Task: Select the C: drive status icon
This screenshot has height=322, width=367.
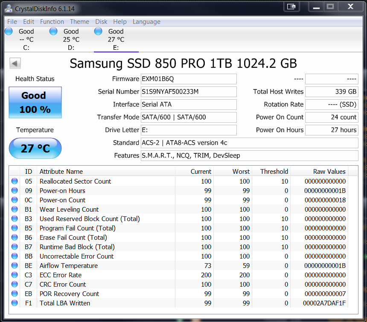Action: point(9,31)
